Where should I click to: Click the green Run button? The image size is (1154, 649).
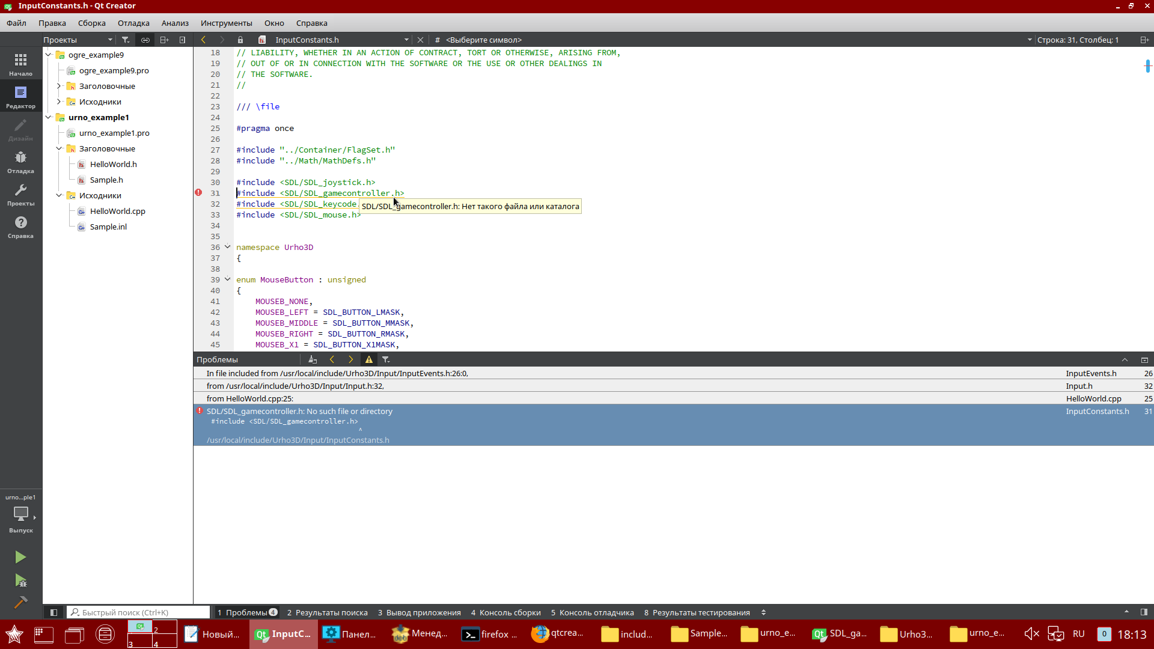click(20, 557)
